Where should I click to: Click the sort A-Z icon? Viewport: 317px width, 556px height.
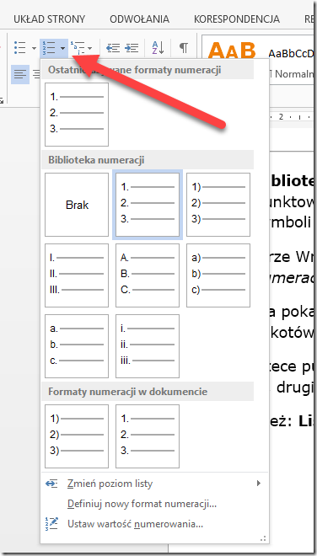(158, 47)
